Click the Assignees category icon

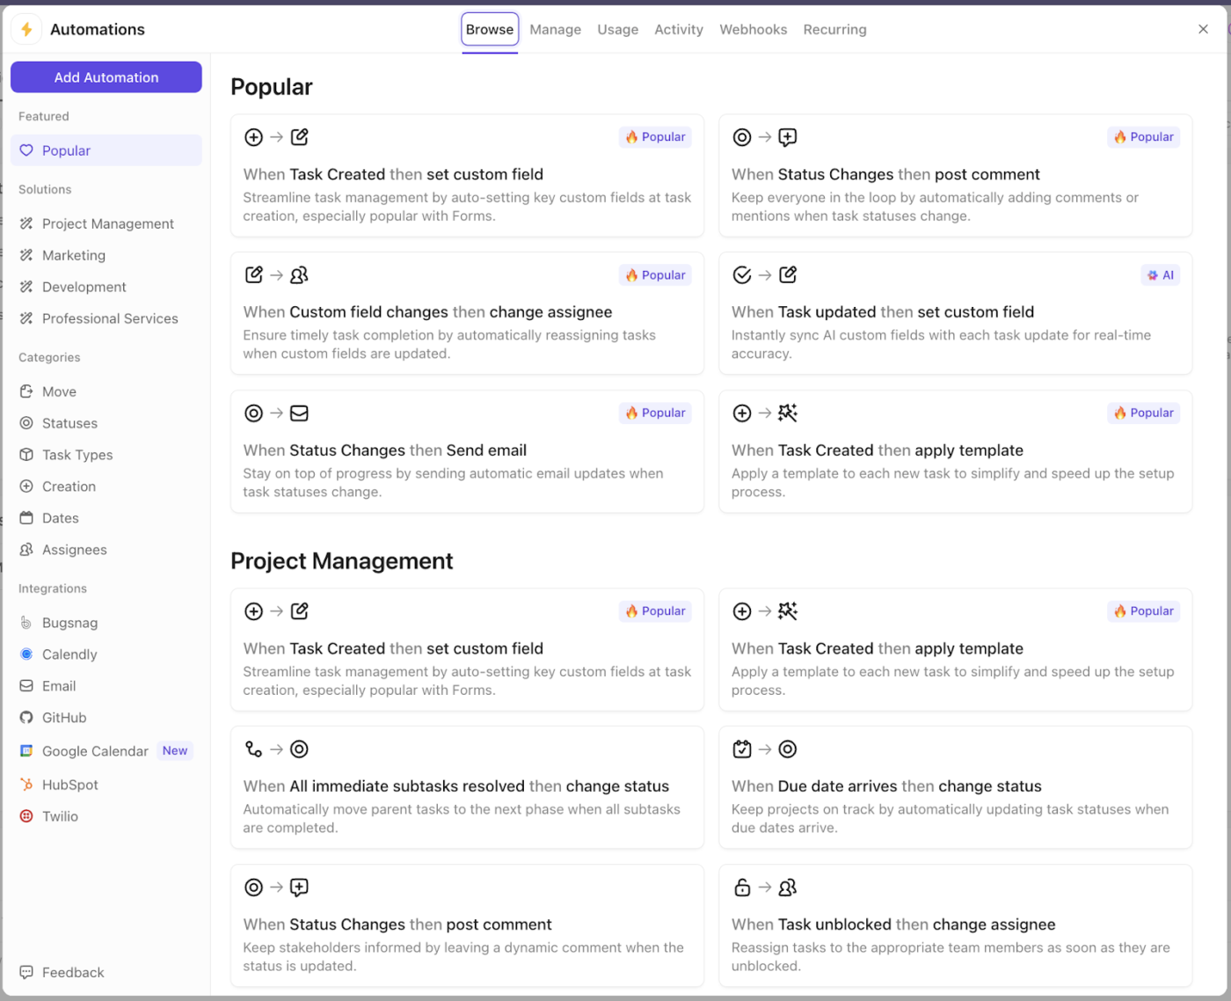(x=26, y=550)
